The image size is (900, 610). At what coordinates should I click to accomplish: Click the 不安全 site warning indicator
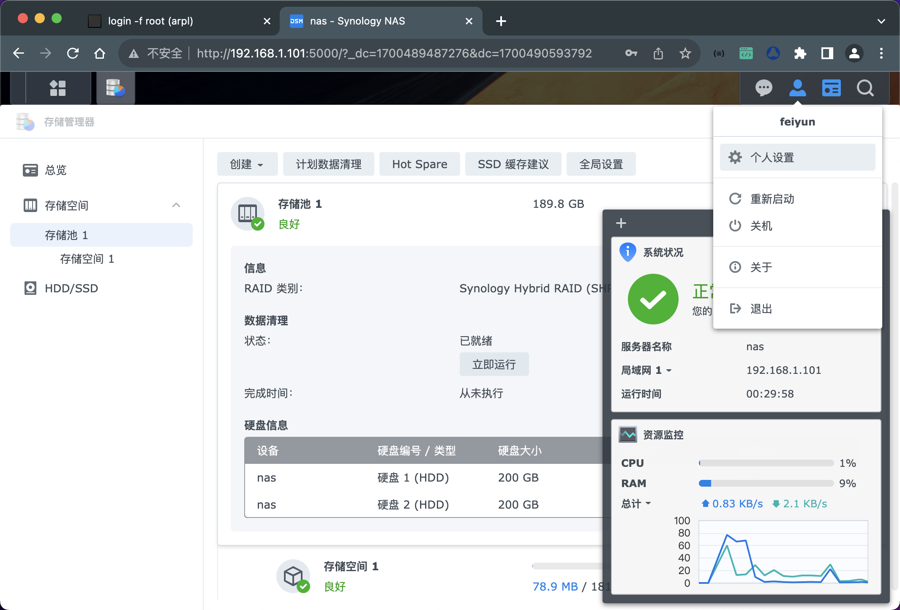click(155, 53)
